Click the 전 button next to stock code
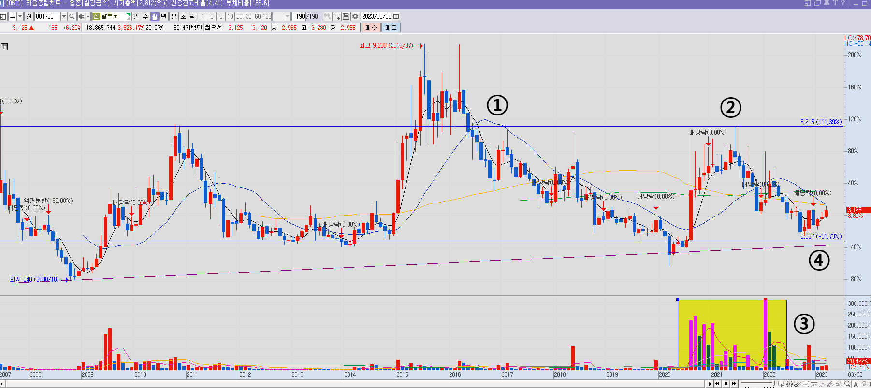 coord(29,16)
